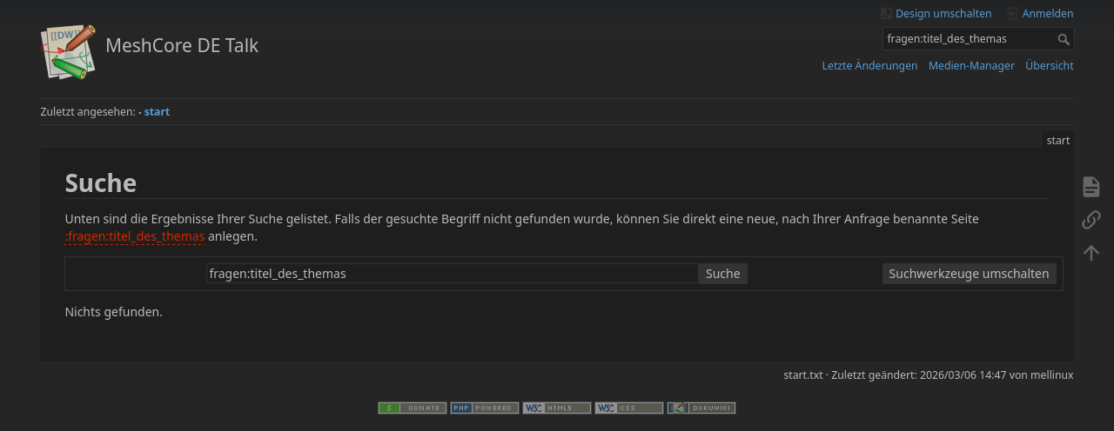Viewport: 1114px width, 431px height.
Task: Click the DokuWiki footer badge
Action: [x=701, y=408]
